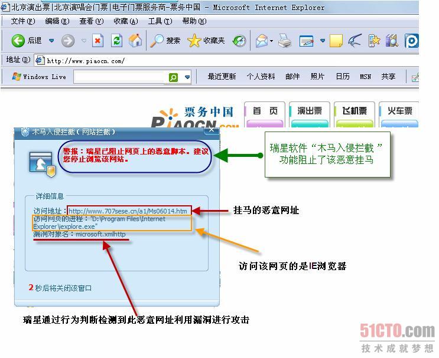Image resolution: width=439 pixels, height=358 pixels.
Task: Click the page icon in address bar
Action: pyautogui.click(x=40, y=60)
